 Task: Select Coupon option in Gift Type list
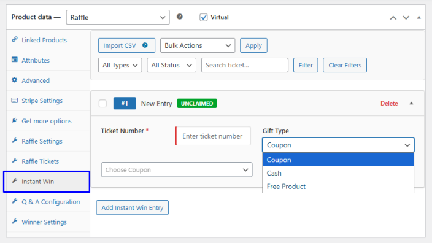tap(338, 160)
